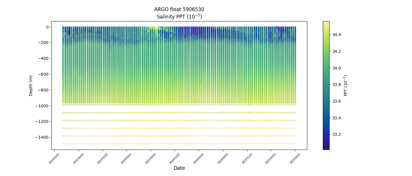Click the 'Date' x-axis label

[179, 168]
